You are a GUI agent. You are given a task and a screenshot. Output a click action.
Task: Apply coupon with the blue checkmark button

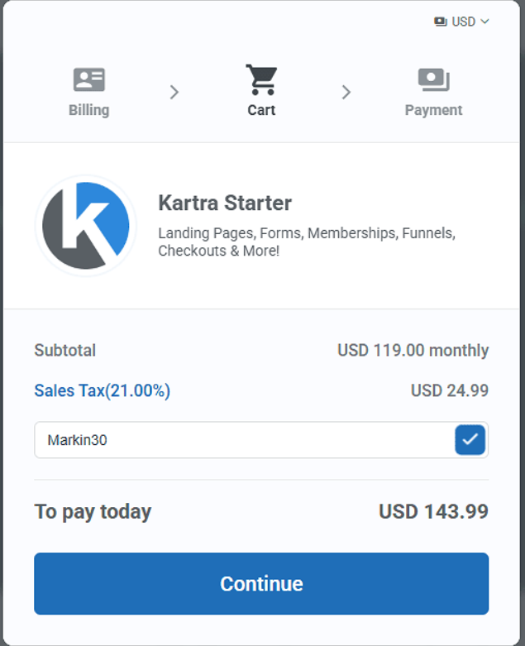pyautogui.click(x=470, y=440)
